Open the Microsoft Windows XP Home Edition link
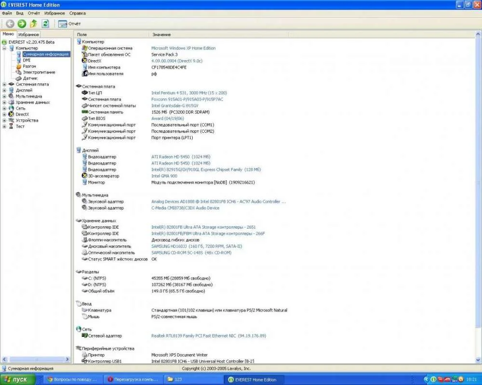 point(183,48)
